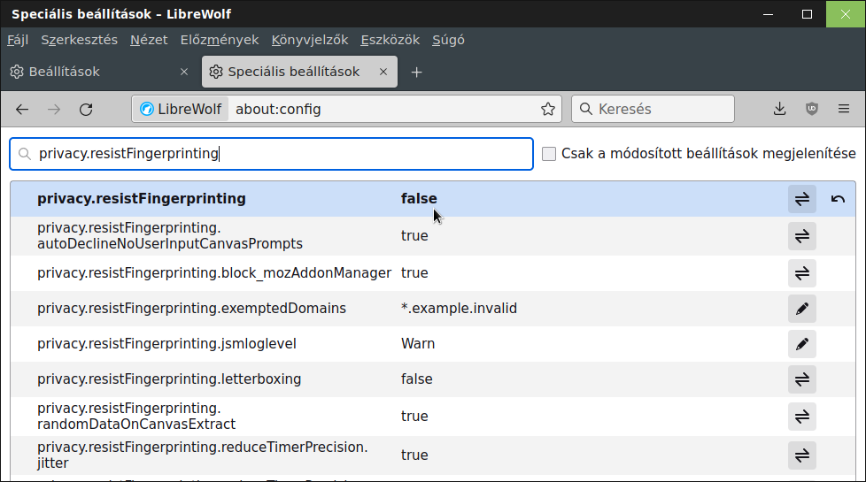Bookmark this page with the star icon
The height and width of the screenshot is (482, 866).
coord(548,109)
